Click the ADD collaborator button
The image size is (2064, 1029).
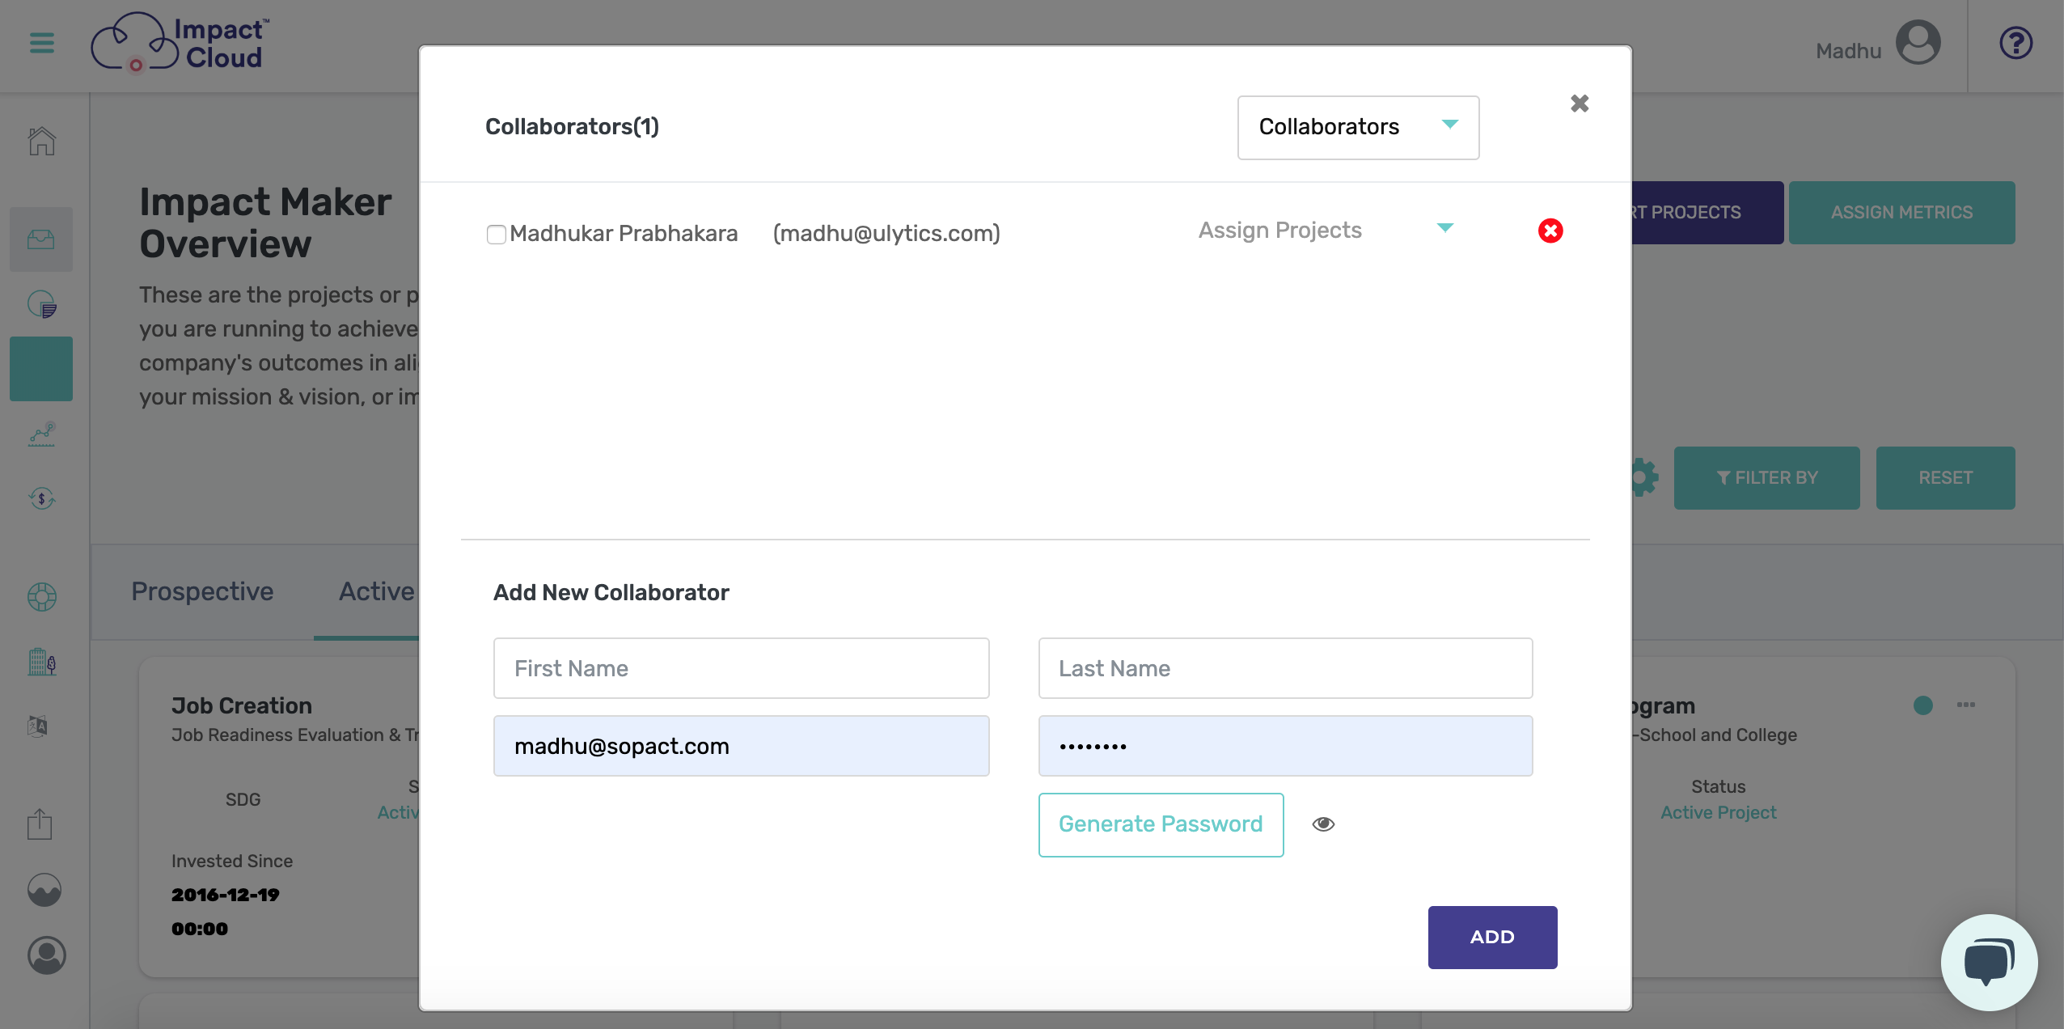1493,938
